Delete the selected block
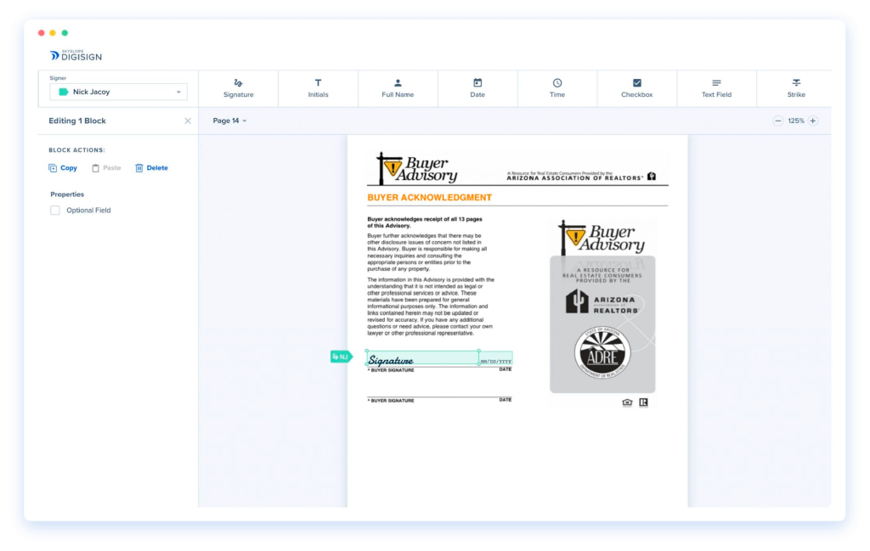The height and width of the screenshot is (551, 870). (151, 168)
